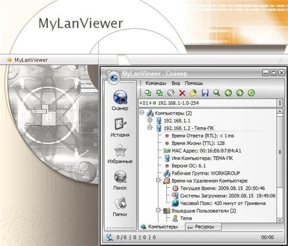Click the red X delete toolbar icon
This screenshot has height=246, width=288.
point(182,93)
